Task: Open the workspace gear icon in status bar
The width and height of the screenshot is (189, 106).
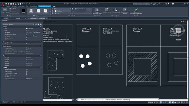Action: click(175, 102)
